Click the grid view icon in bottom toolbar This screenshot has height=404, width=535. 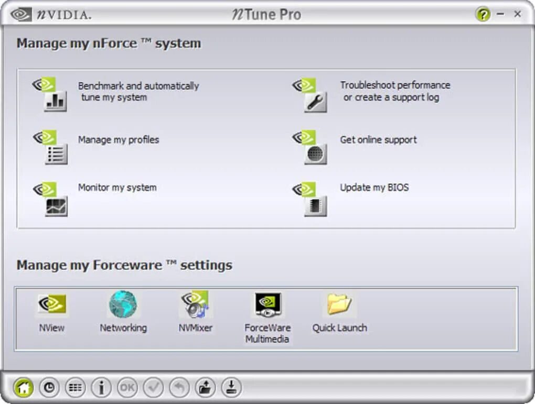[x=75, y=387]
